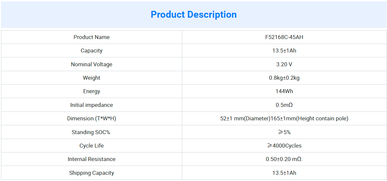Select the 0.5mΩ value cell
The width and height of the screenshot is (387, 181).
click(284, 105)
